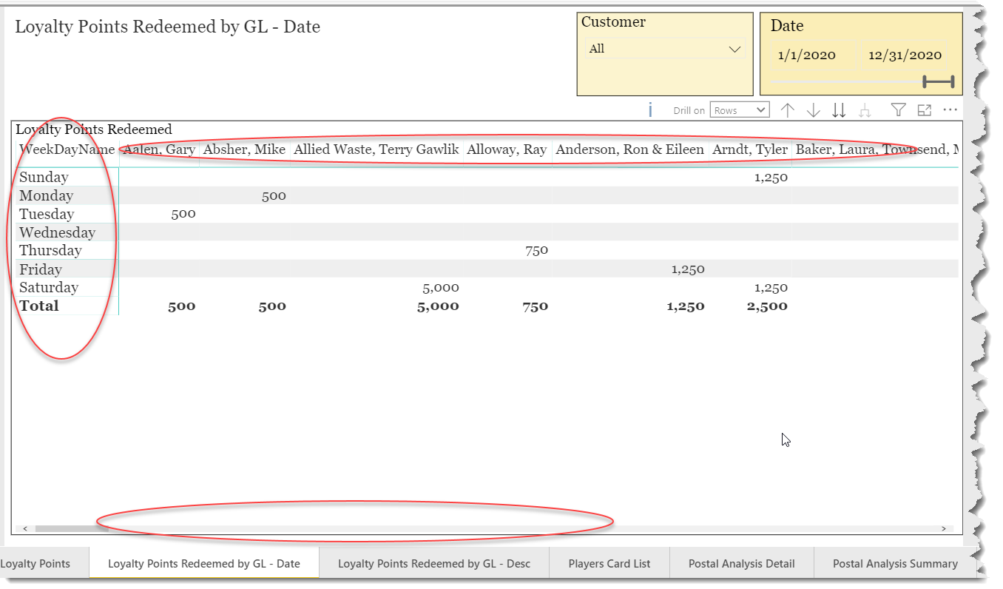The height and width of the screenshot is (589, 1003).
Task: Click the end date field 12/31/2020
Action: tap(905, 55)
